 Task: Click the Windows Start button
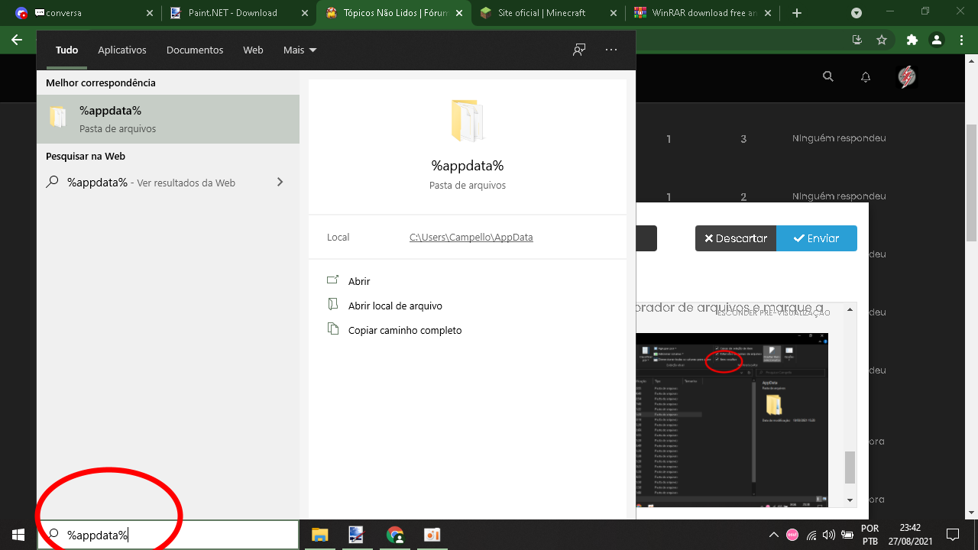[18, 534]
